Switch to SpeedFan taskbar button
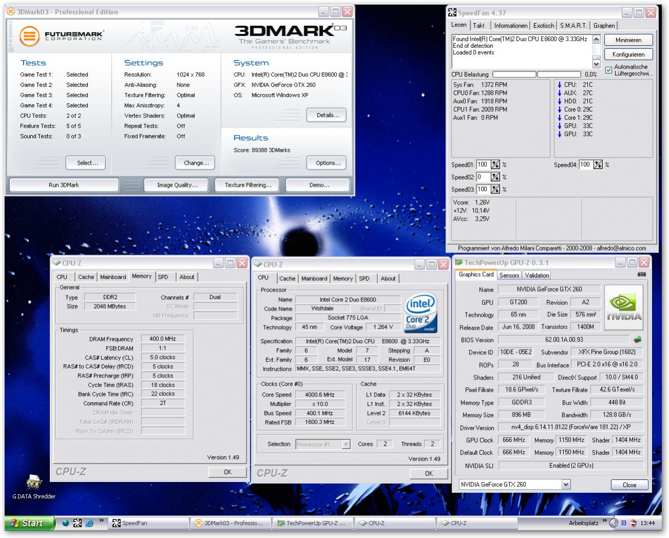The image size is (669, 538). pyautogui.click(x=148, y=523)
